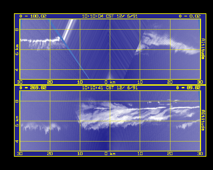Click lower plot's 30 tick at far left end
Image resolution: width=213 pixels, height=170 pixels.
(x=20, y=154)
